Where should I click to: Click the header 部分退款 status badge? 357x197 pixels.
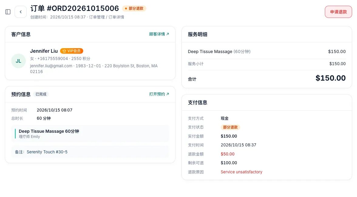click(134, 8)
